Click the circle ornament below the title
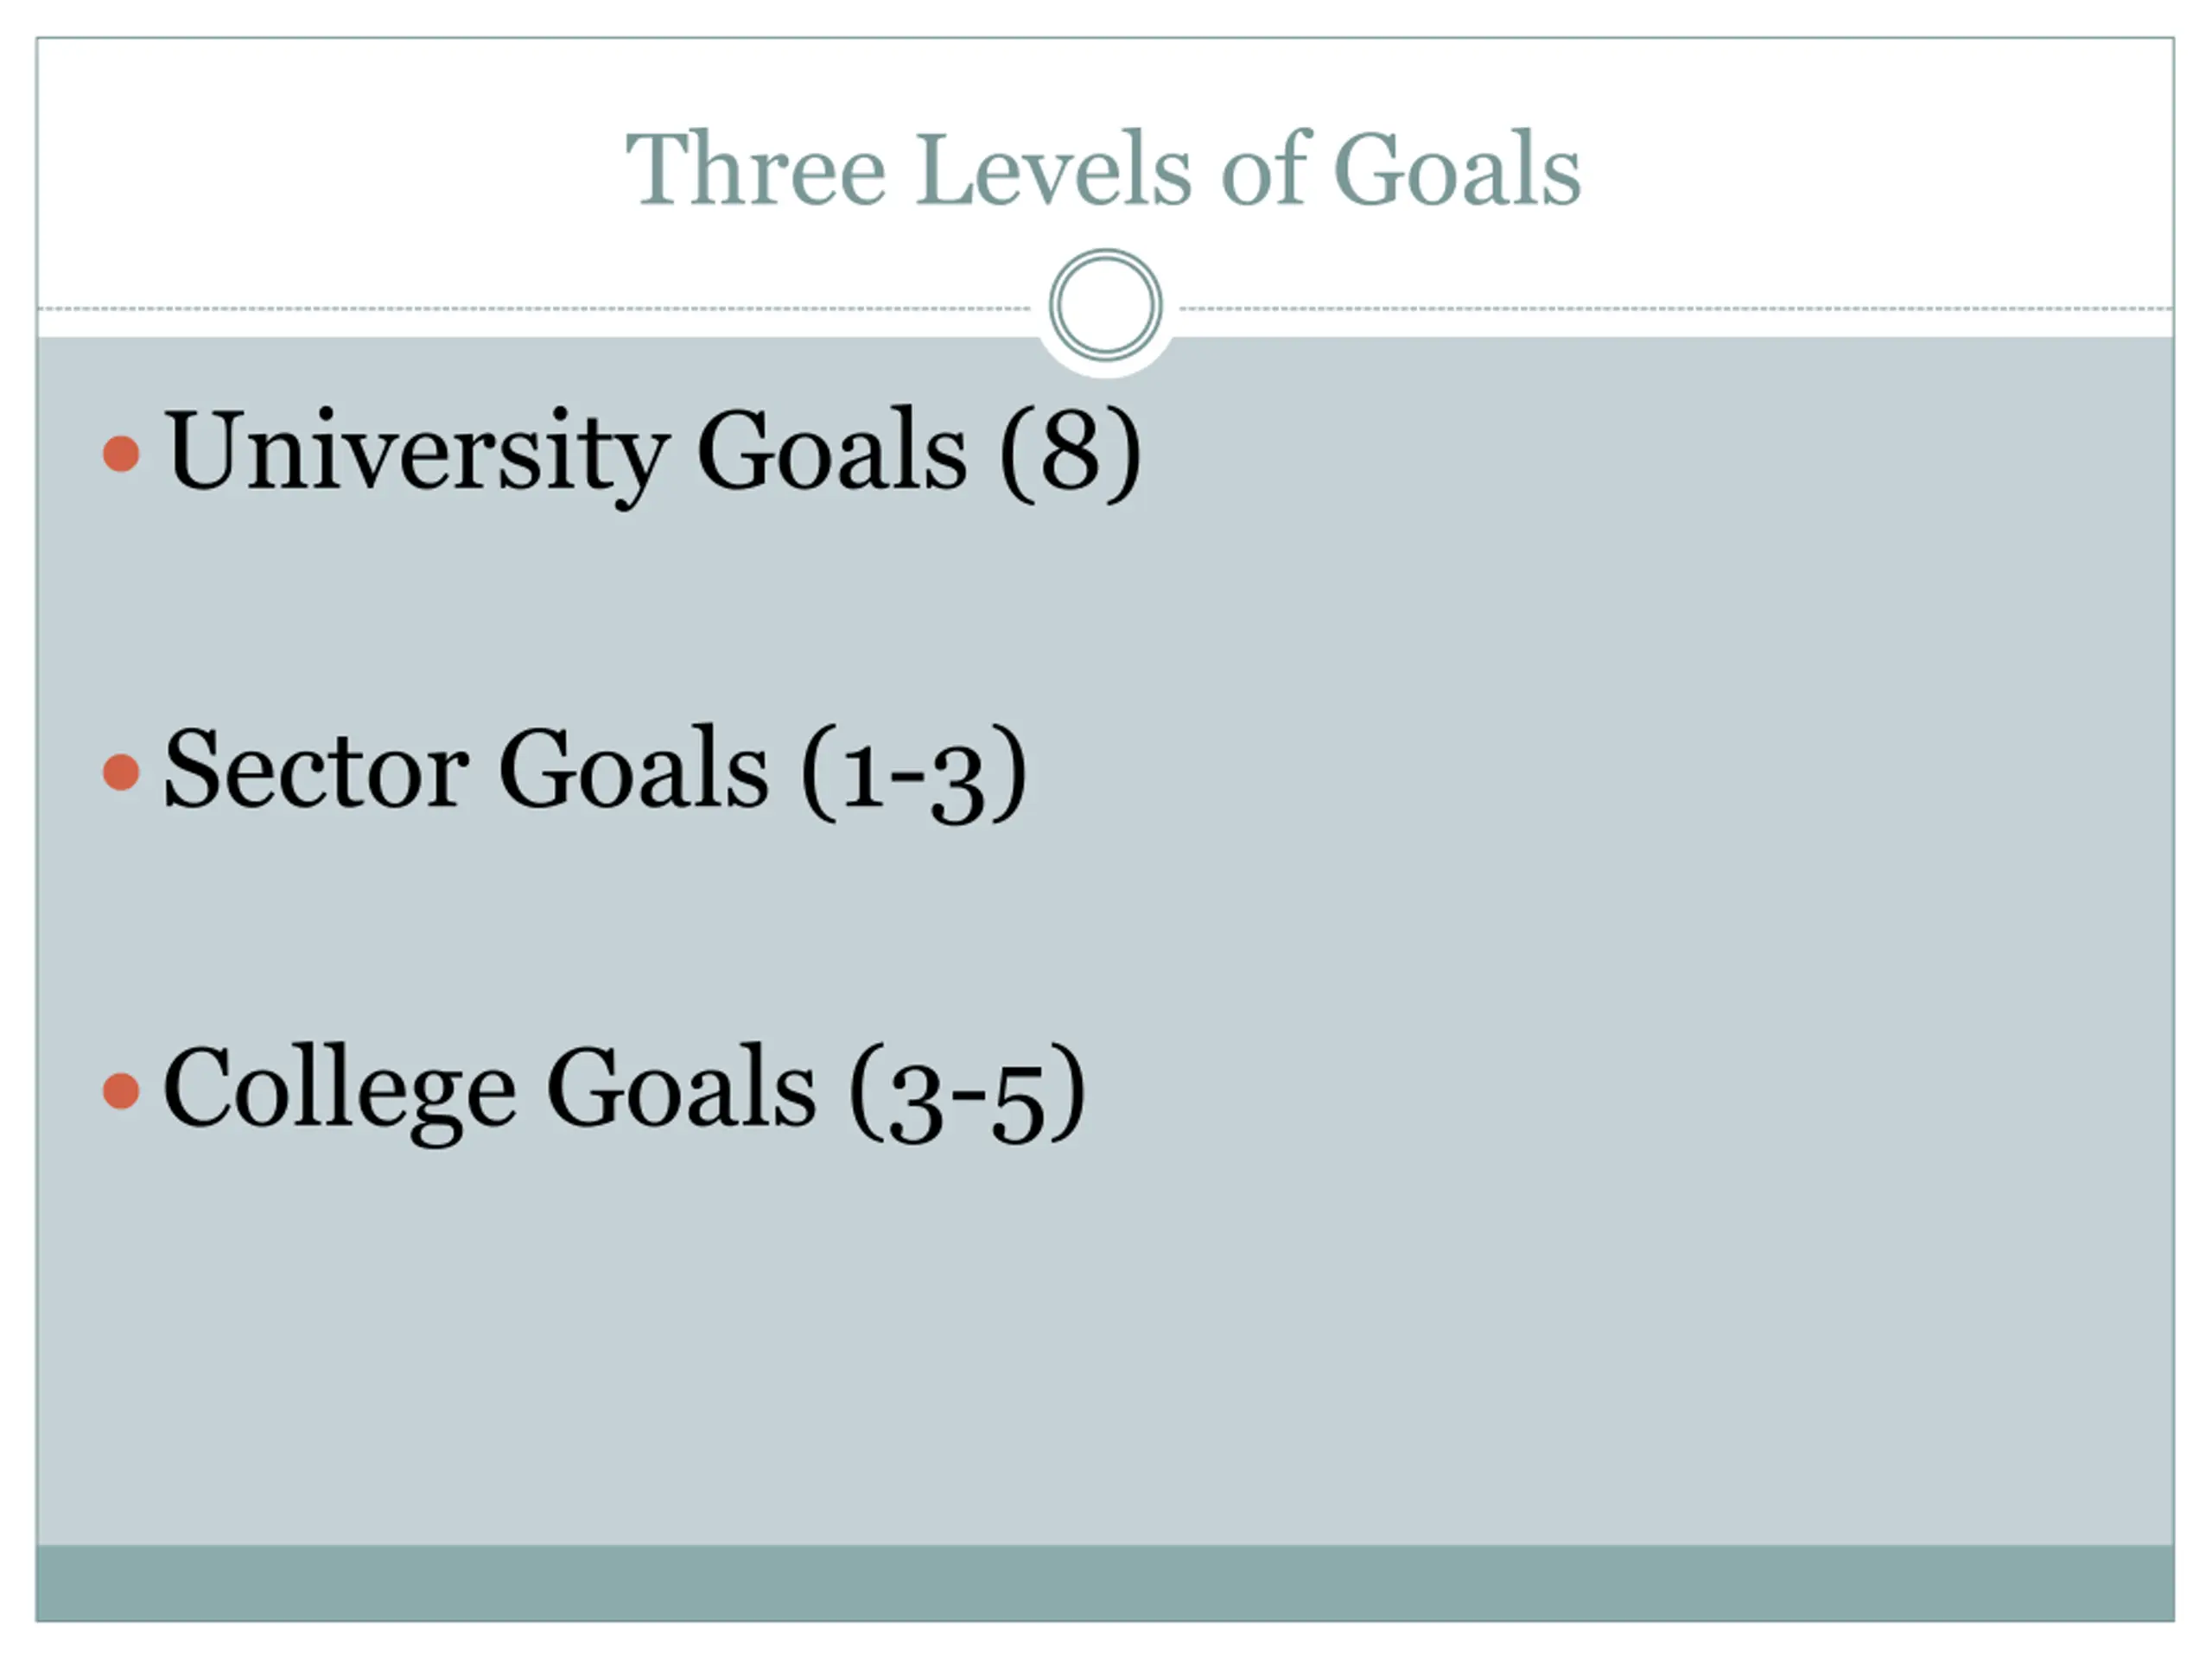This screenshot has width=2212, height=1659. 1105,305
